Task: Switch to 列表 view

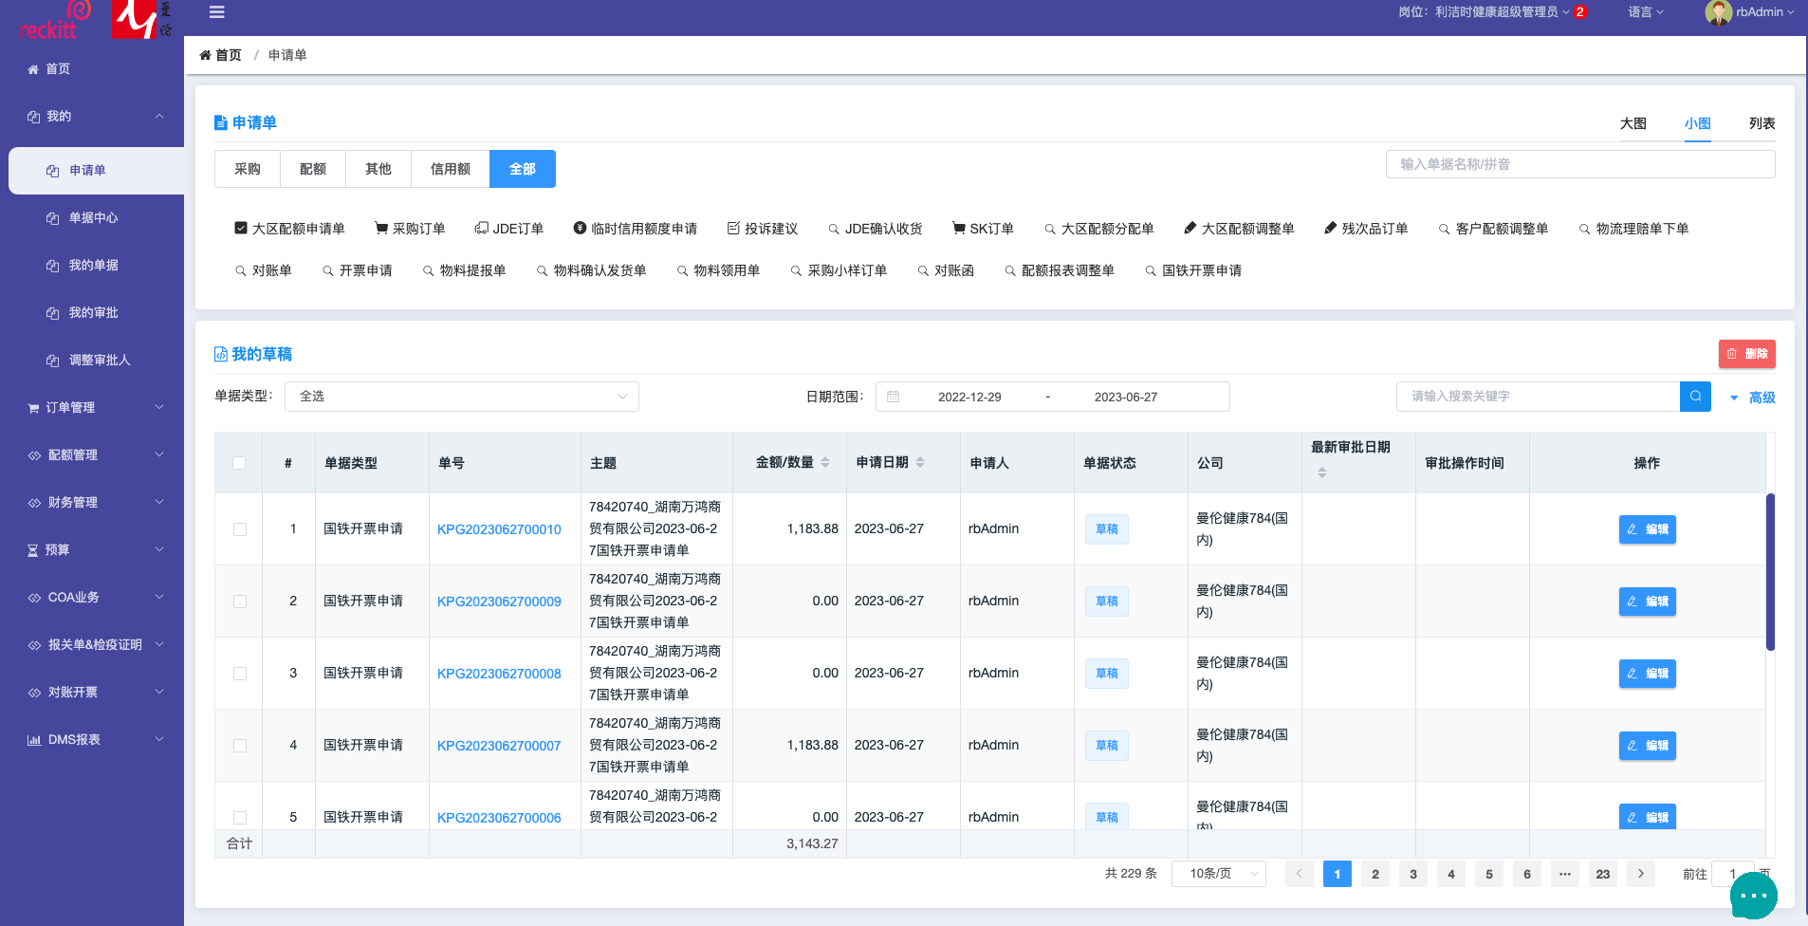Action: tap(1762, 123)
